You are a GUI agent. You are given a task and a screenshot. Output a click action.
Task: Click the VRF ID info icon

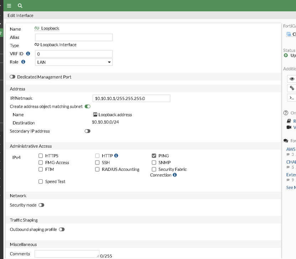28,54
